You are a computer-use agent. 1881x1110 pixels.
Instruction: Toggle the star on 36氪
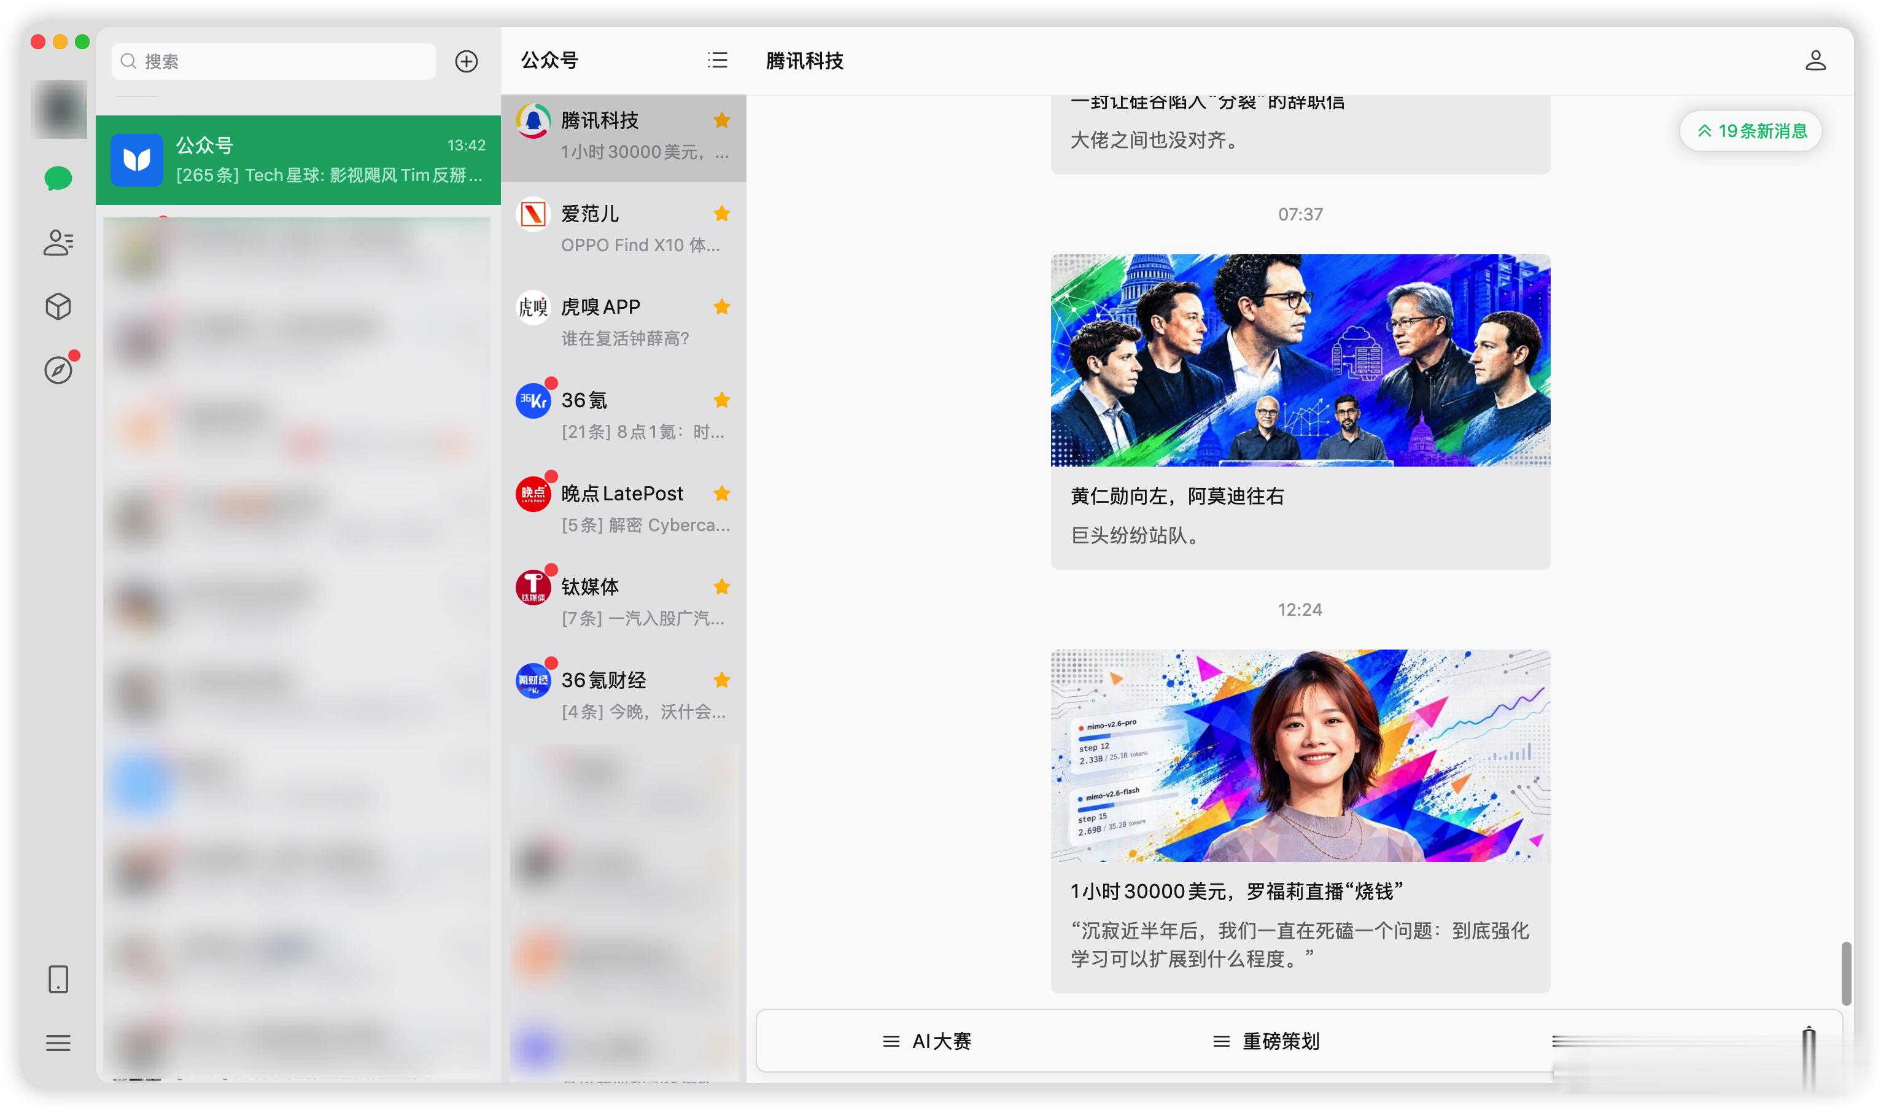[x=722, y=400]
